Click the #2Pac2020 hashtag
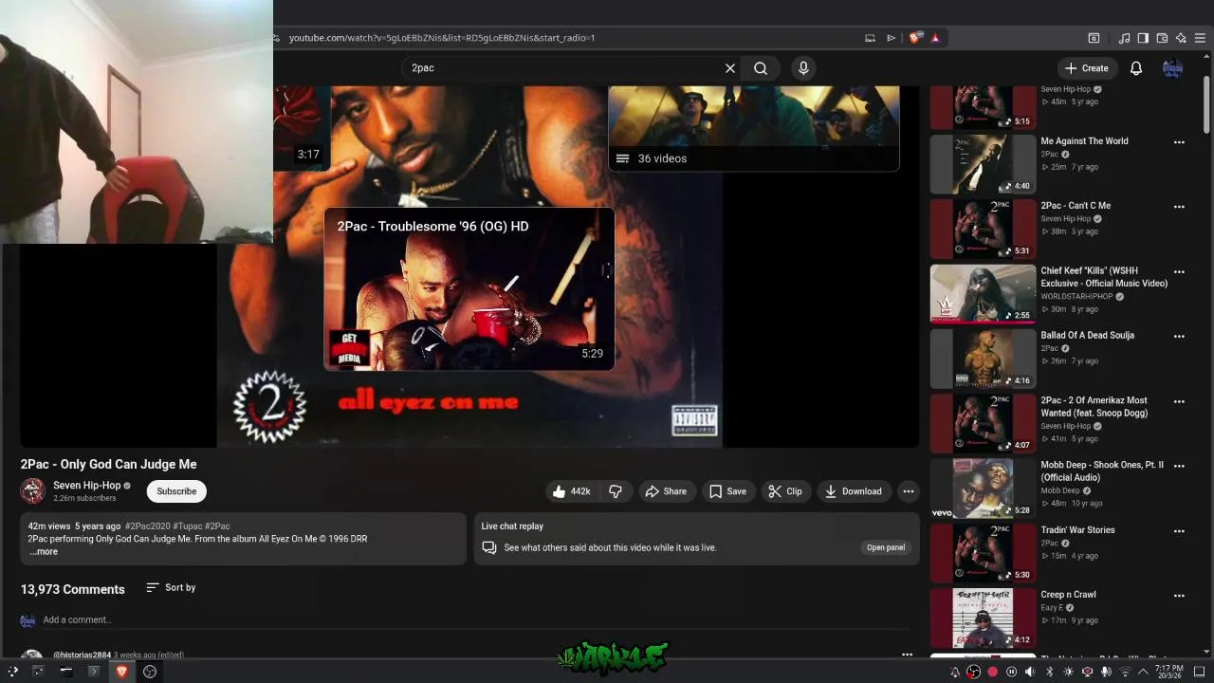The width and height of the screenshot is (1214, 683). click(147, 526)
